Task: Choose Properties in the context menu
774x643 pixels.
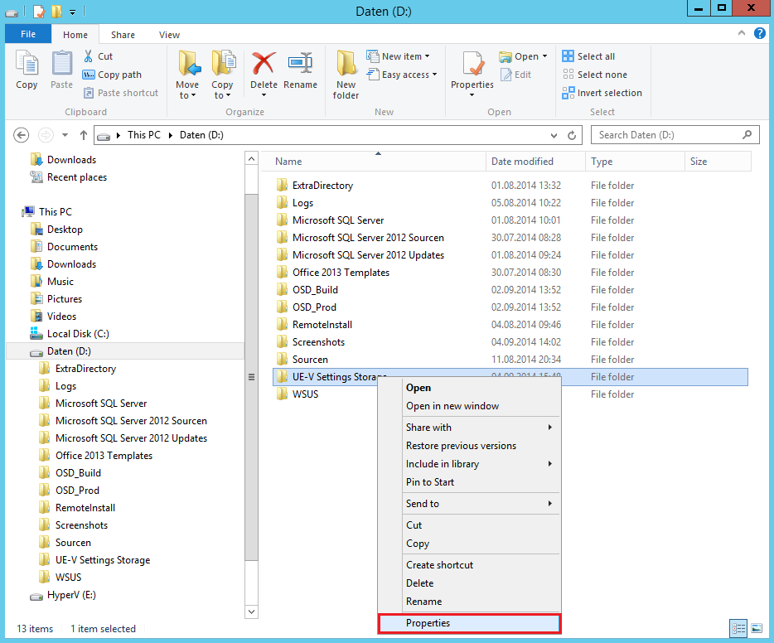Action: [x=469, y=623]
